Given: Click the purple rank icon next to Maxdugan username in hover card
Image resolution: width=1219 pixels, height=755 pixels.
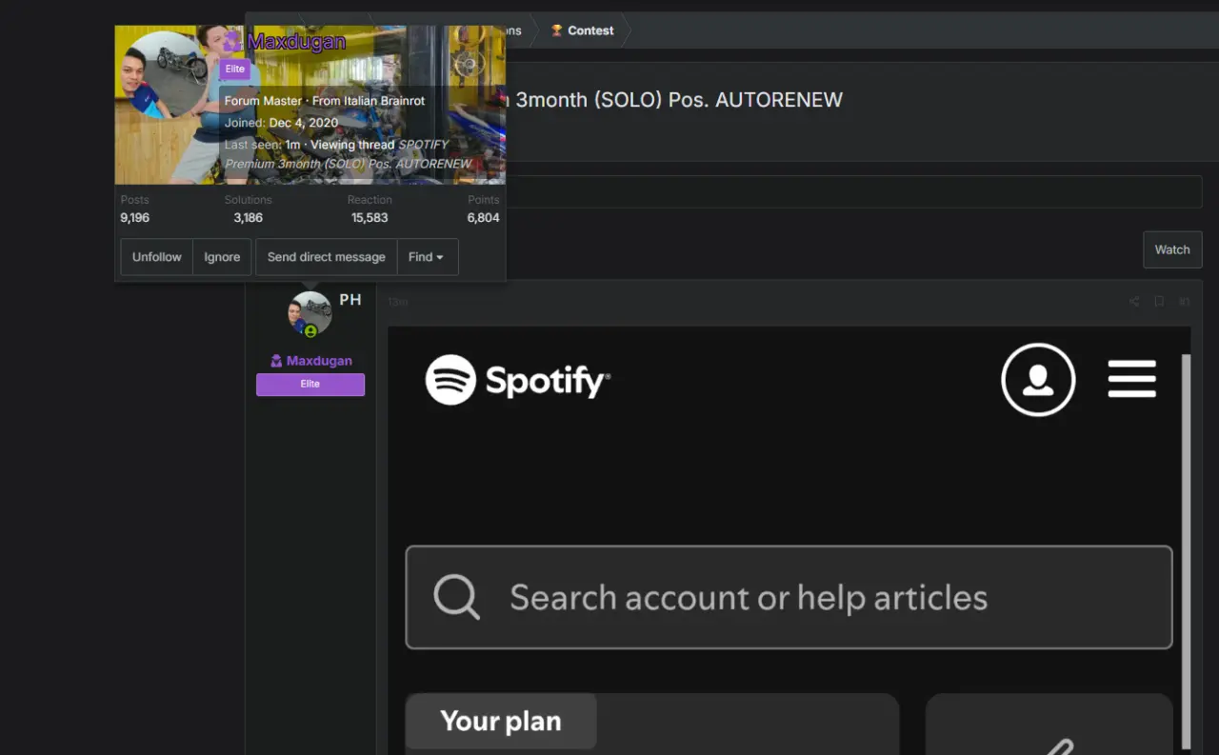Looking at the screenshot, I should [x=232, y=42].
